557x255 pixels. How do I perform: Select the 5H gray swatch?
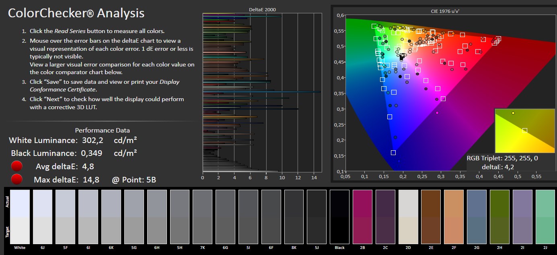[x=180, y=217]
